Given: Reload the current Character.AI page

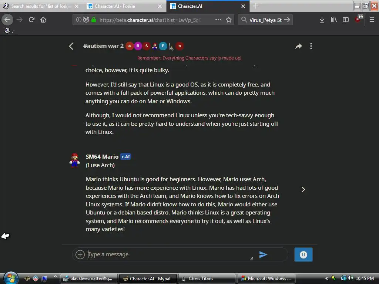Looking at the screenshot, I should coord(31,20).
